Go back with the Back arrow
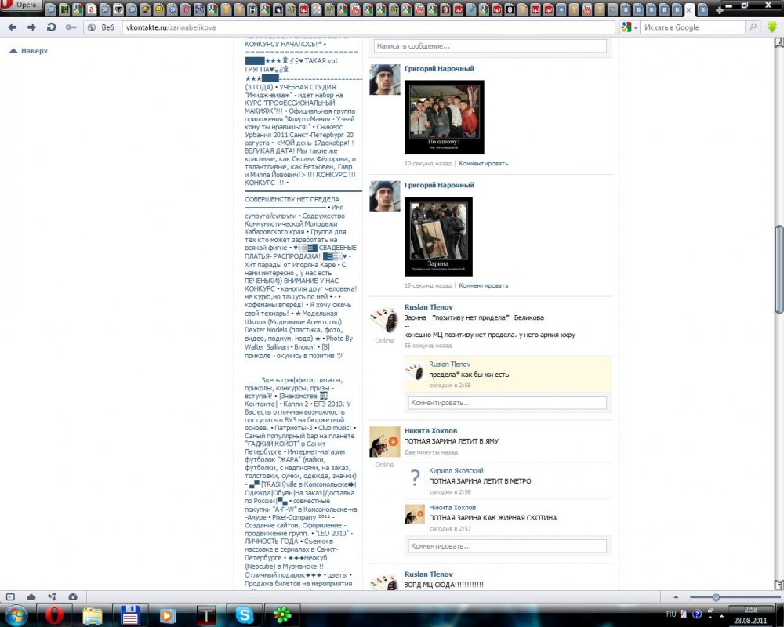The image size is (784, 627). click(12, 27)
